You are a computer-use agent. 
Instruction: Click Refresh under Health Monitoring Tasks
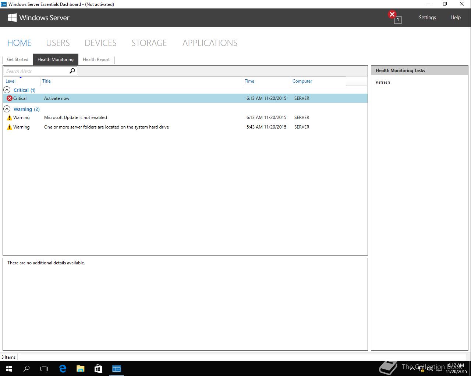click(383, 82)
